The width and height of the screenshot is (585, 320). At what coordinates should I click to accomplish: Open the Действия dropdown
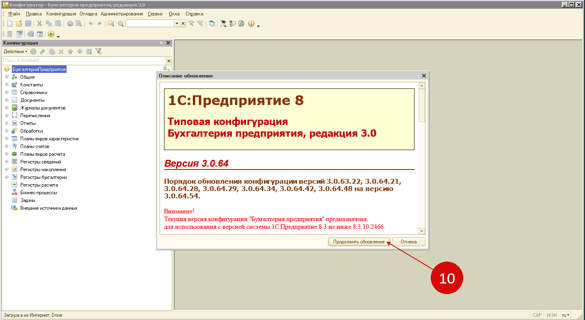[15, 52]
